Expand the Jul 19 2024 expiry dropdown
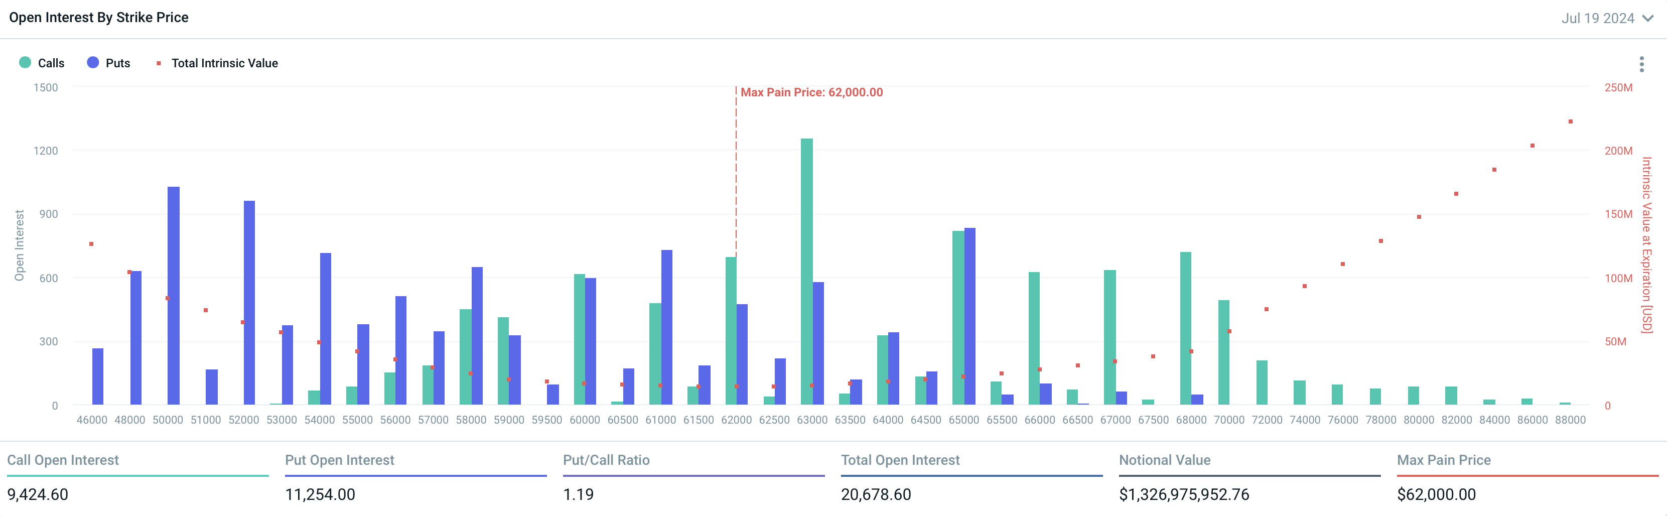The image size is (1667, 516). (1598, 18)
